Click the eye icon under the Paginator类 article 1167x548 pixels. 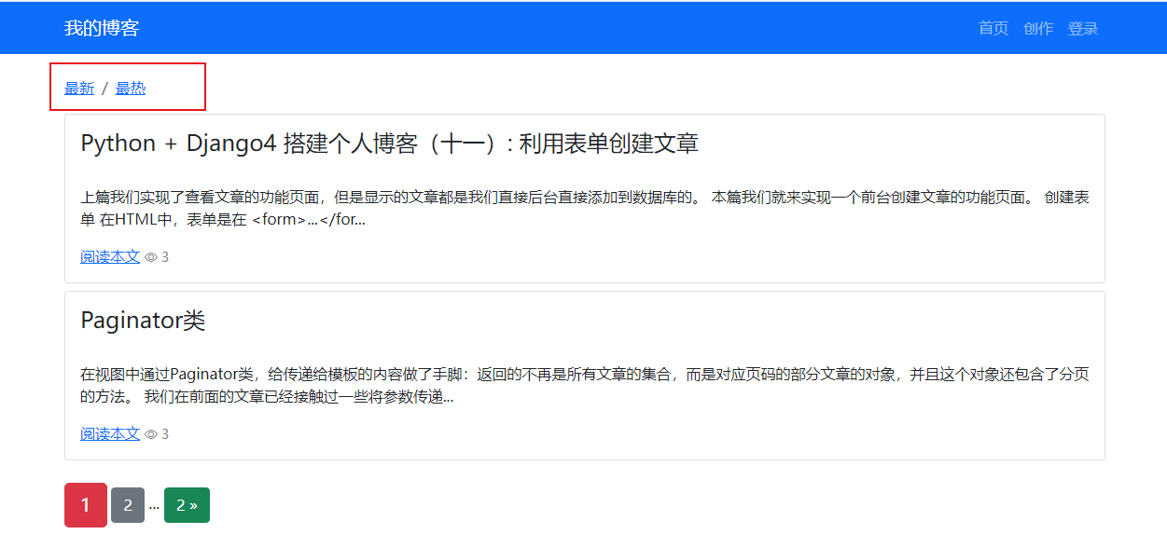pos(149,433)
